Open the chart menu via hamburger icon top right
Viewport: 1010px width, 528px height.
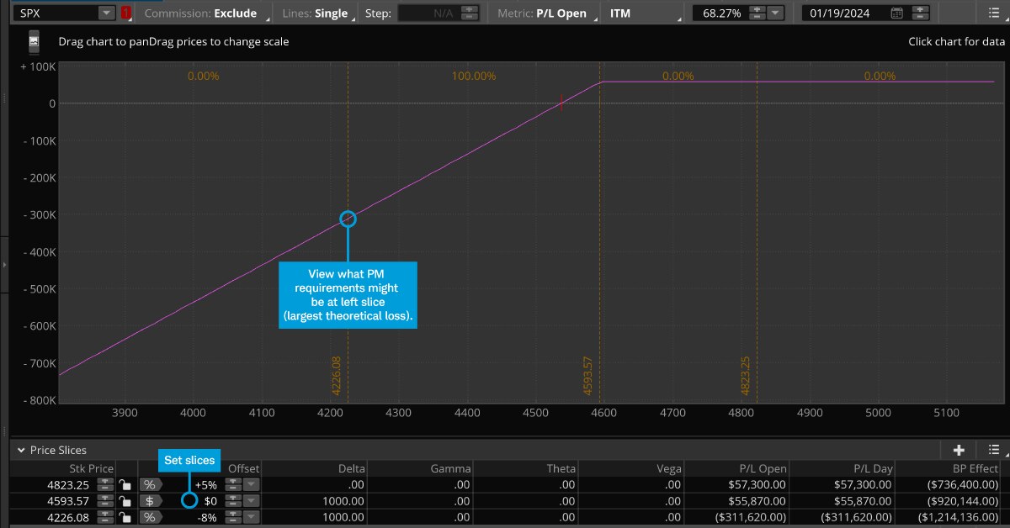992,13
